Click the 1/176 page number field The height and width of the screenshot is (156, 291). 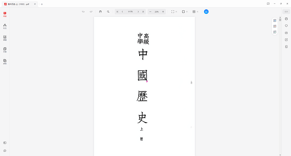130,12
